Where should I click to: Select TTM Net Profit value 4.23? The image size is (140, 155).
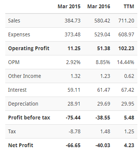click(129, 145)
